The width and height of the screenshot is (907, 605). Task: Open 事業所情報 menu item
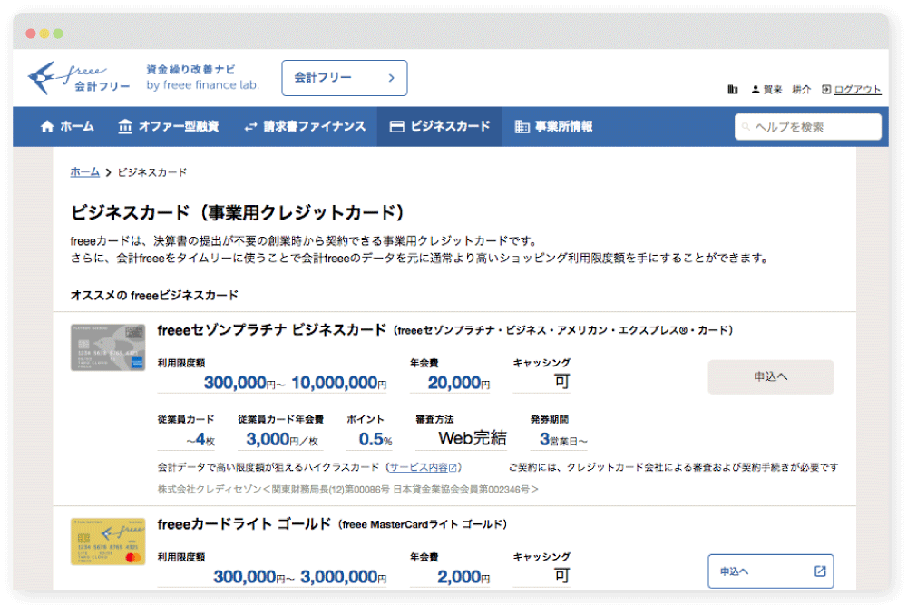point(553,126)
